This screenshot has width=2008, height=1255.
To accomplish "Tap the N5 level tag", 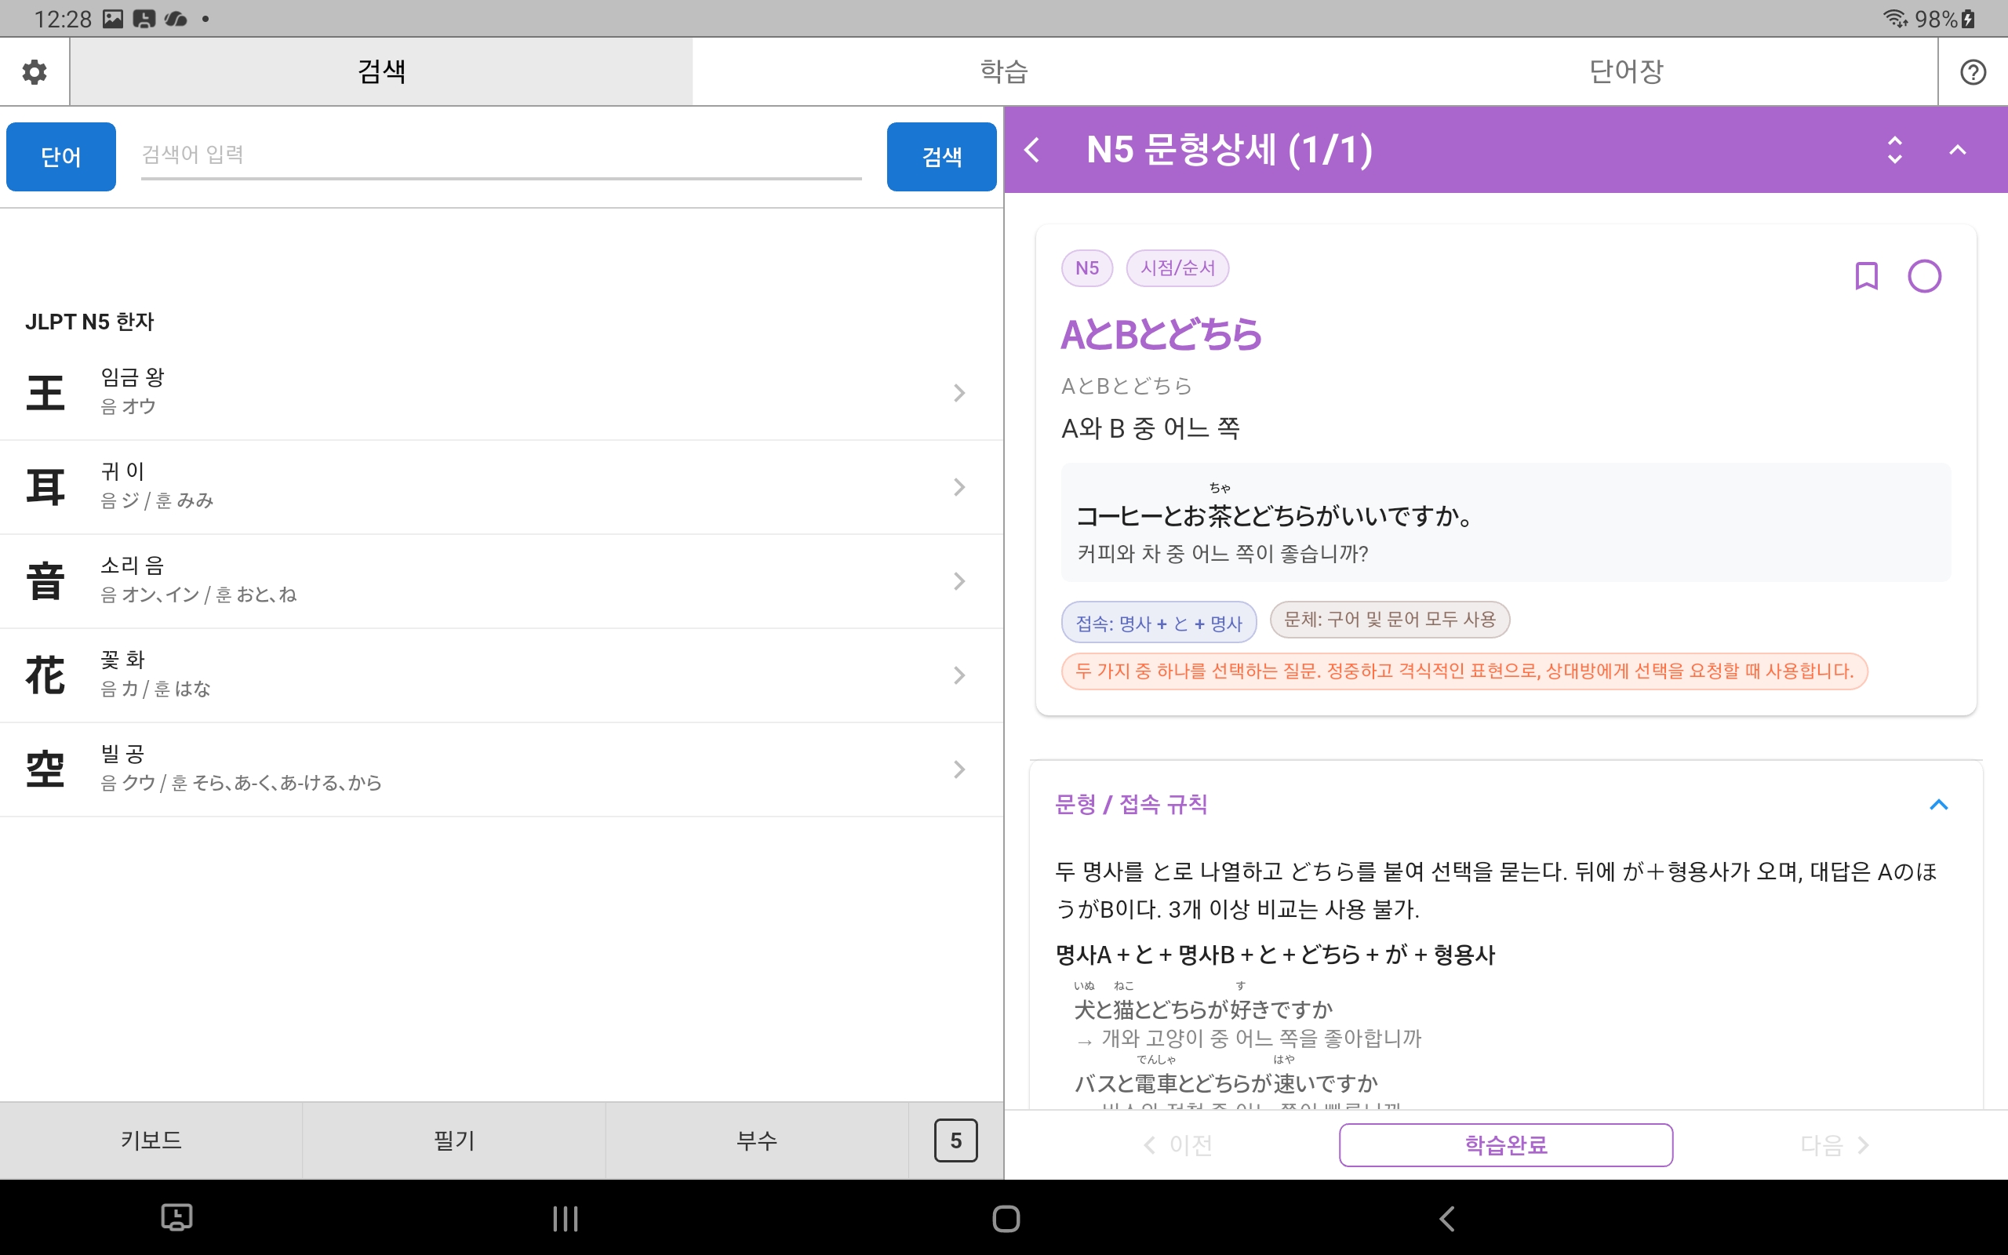I will click(1087, 268).
